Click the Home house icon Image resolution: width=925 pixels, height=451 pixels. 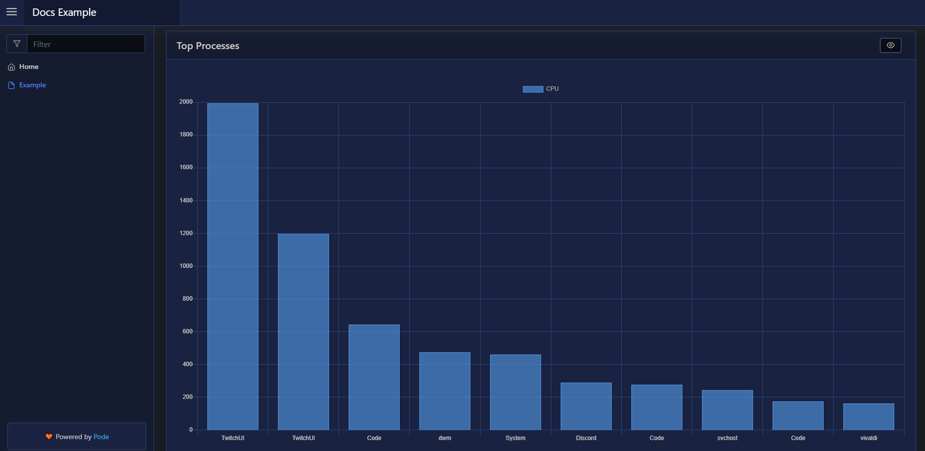11,67
